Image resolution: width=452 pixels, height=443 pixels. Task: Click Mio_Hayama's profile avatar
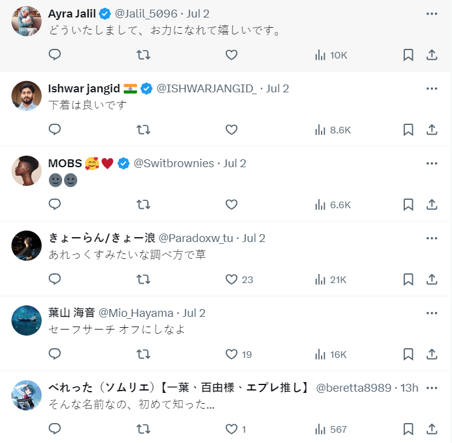click(x=27, y=320)
